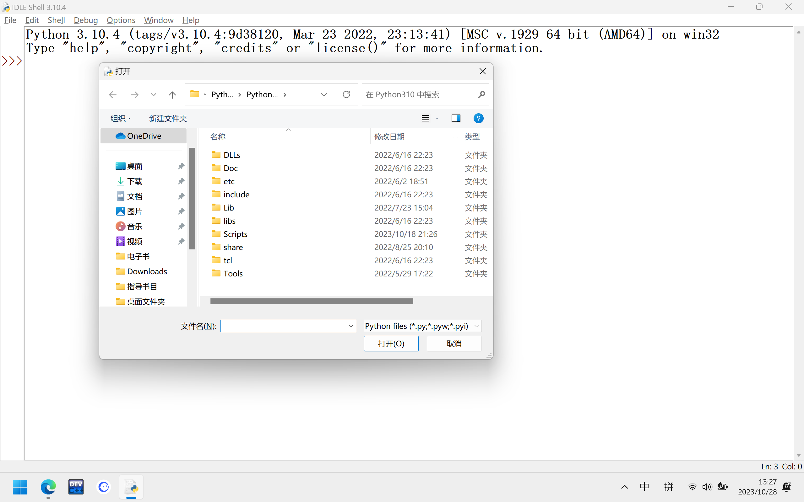The image size is (804, 502).
Task: Open 文档 in the sidebar
Action: (134, 196)
